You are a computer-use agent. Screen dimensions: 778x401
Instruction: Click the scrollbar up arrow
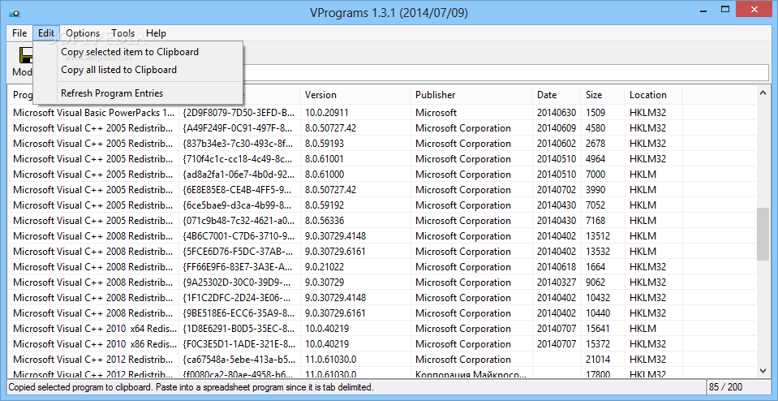[763, 92]
